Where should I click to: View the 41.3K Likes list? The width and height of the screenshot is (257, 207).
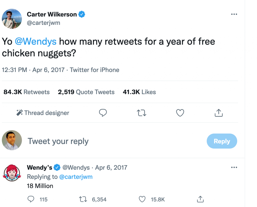(139, 92)
